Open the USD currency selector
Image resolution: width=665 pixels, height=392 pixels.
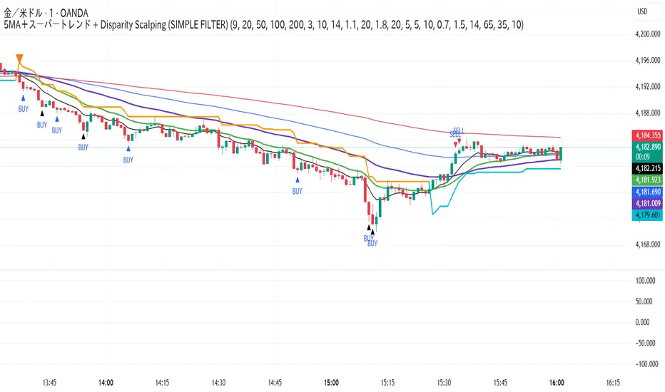point(642,11)
